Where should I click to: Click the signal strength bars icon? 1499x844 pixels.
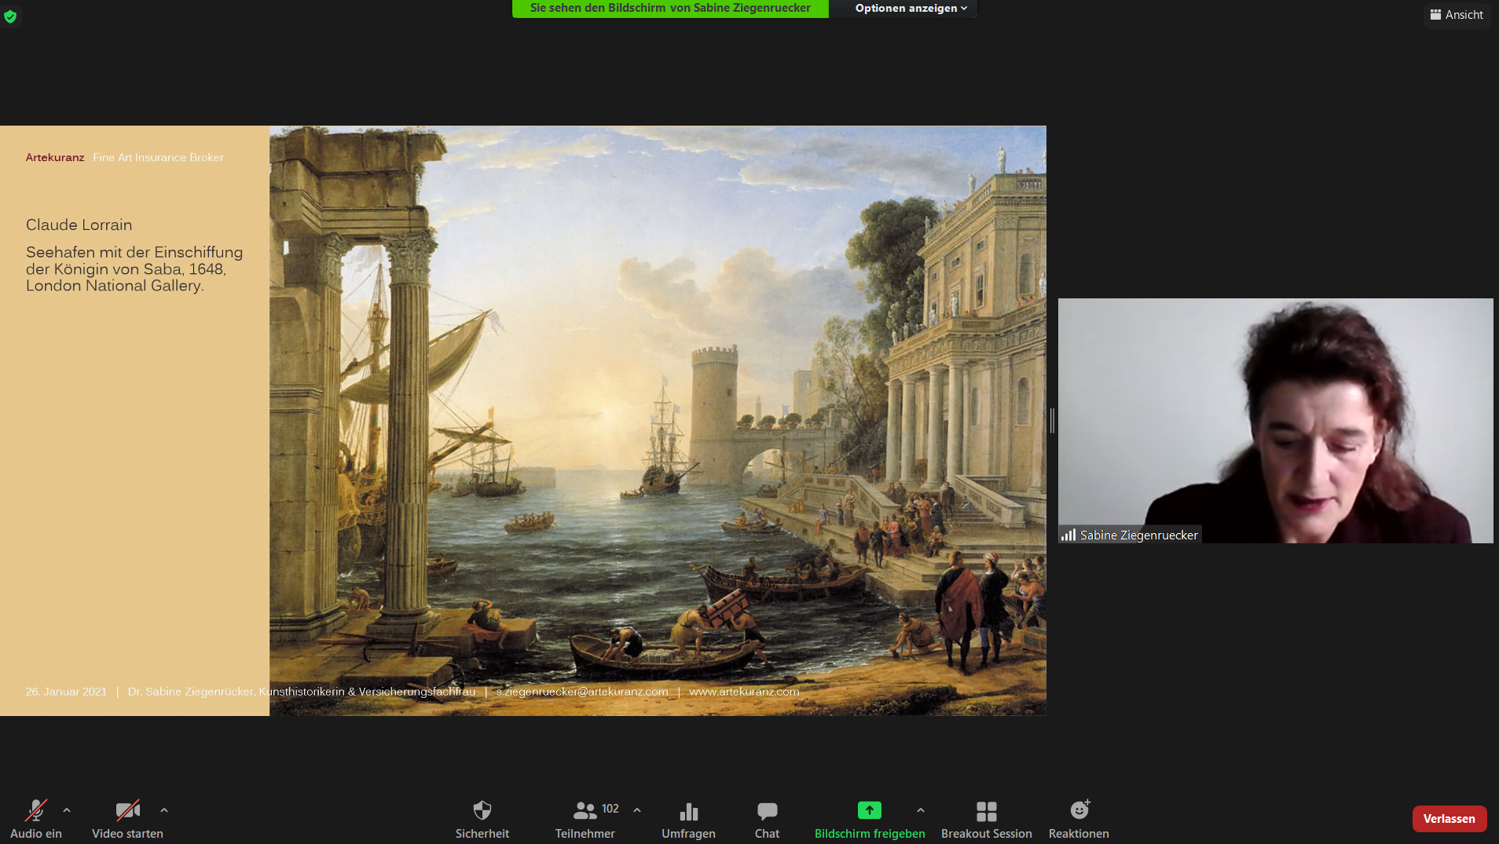[x=1068, y=535]
